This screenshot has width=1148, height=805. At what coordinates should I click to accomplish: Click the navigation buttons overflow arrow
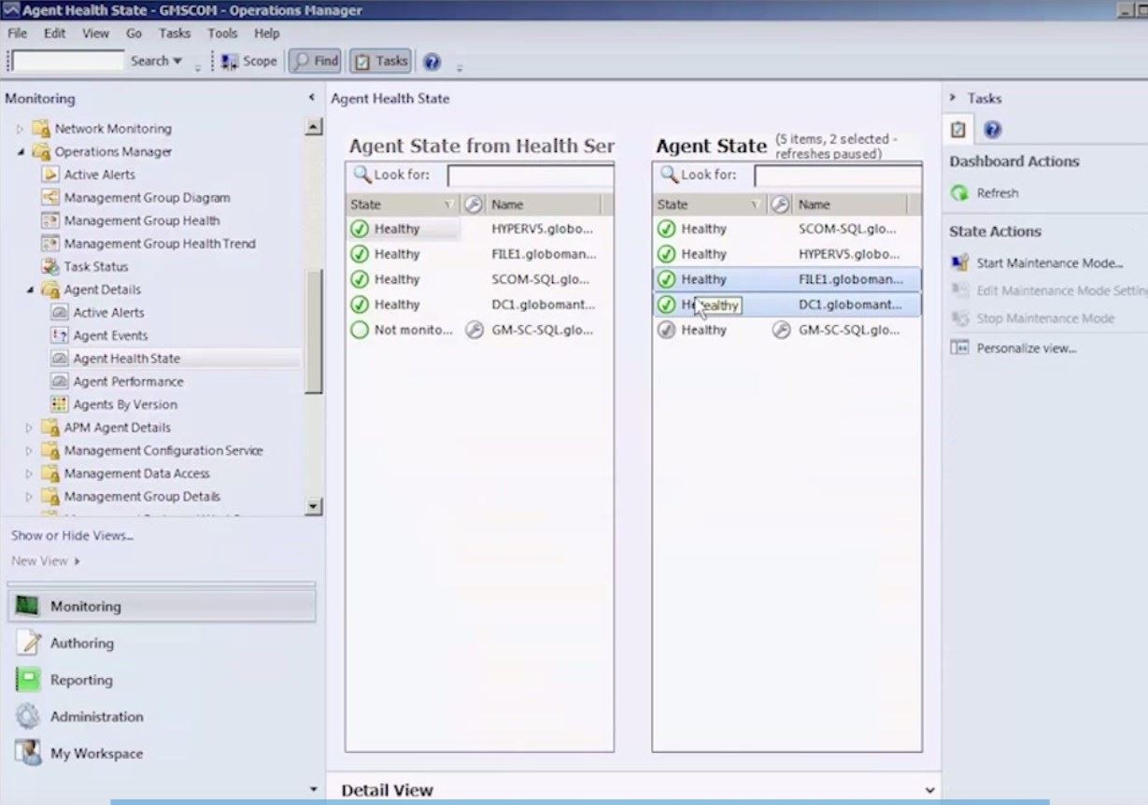tap(312, 790)
